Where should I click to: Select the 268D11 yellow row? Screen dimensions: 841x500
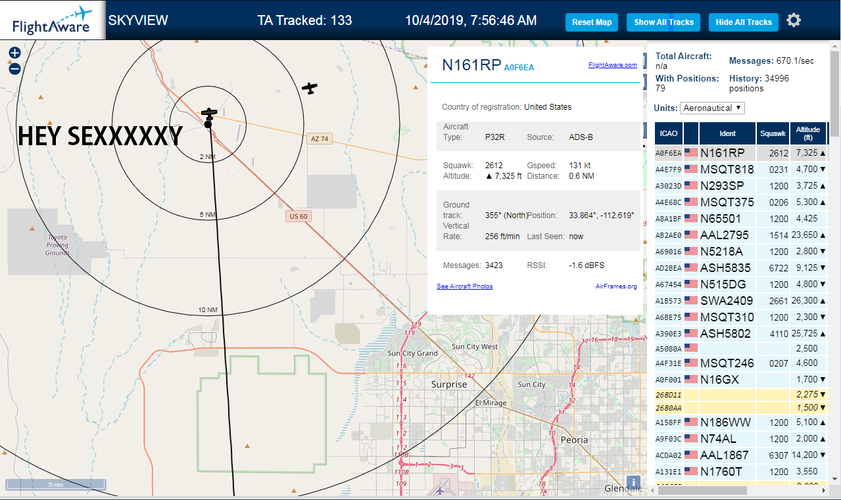click(741, 395)
